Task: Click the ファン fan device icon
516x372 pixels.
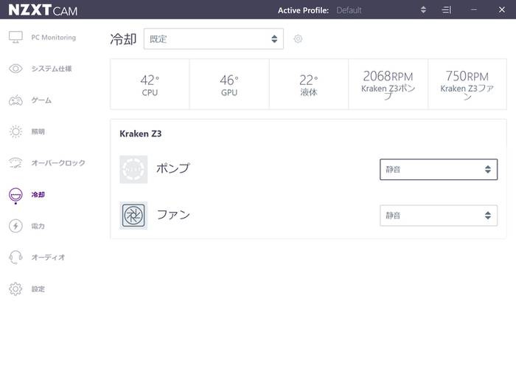Action: point(133,216)
